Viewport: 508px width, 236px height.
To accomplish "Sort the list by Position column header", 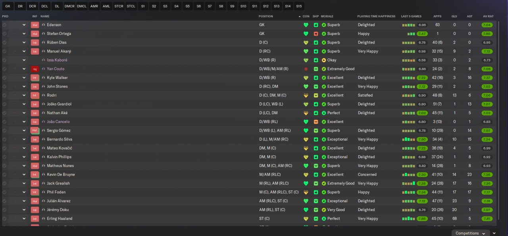I will click(x=266, y=16).
